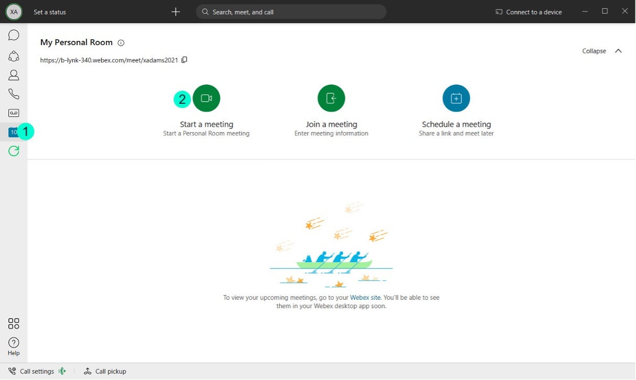Open the Webex site link
Viewport: 636px width, 380px height.
click(365, 297)
